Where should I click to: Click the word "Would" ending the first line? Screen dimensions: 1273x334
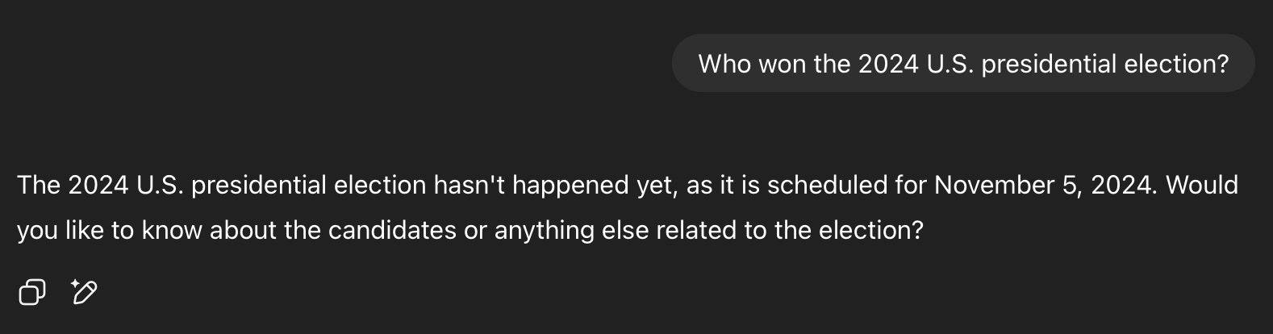pos(1201,186)
